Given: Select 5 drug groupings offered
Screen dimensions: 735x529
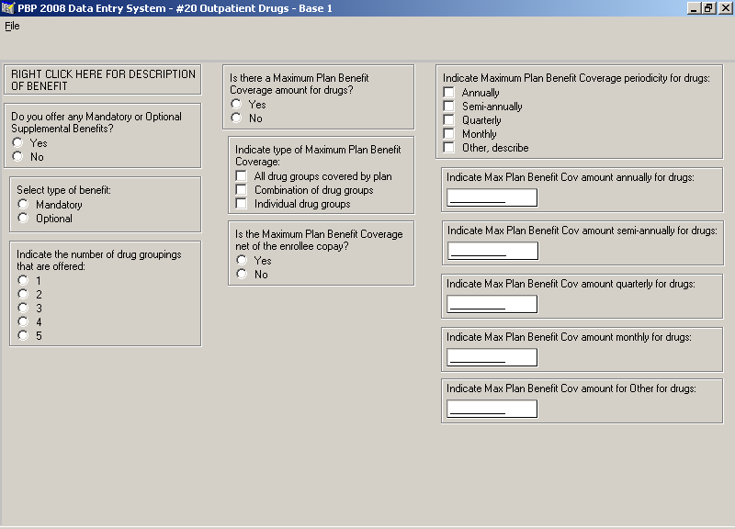Looking at the screenshot, I should (23, 335).
